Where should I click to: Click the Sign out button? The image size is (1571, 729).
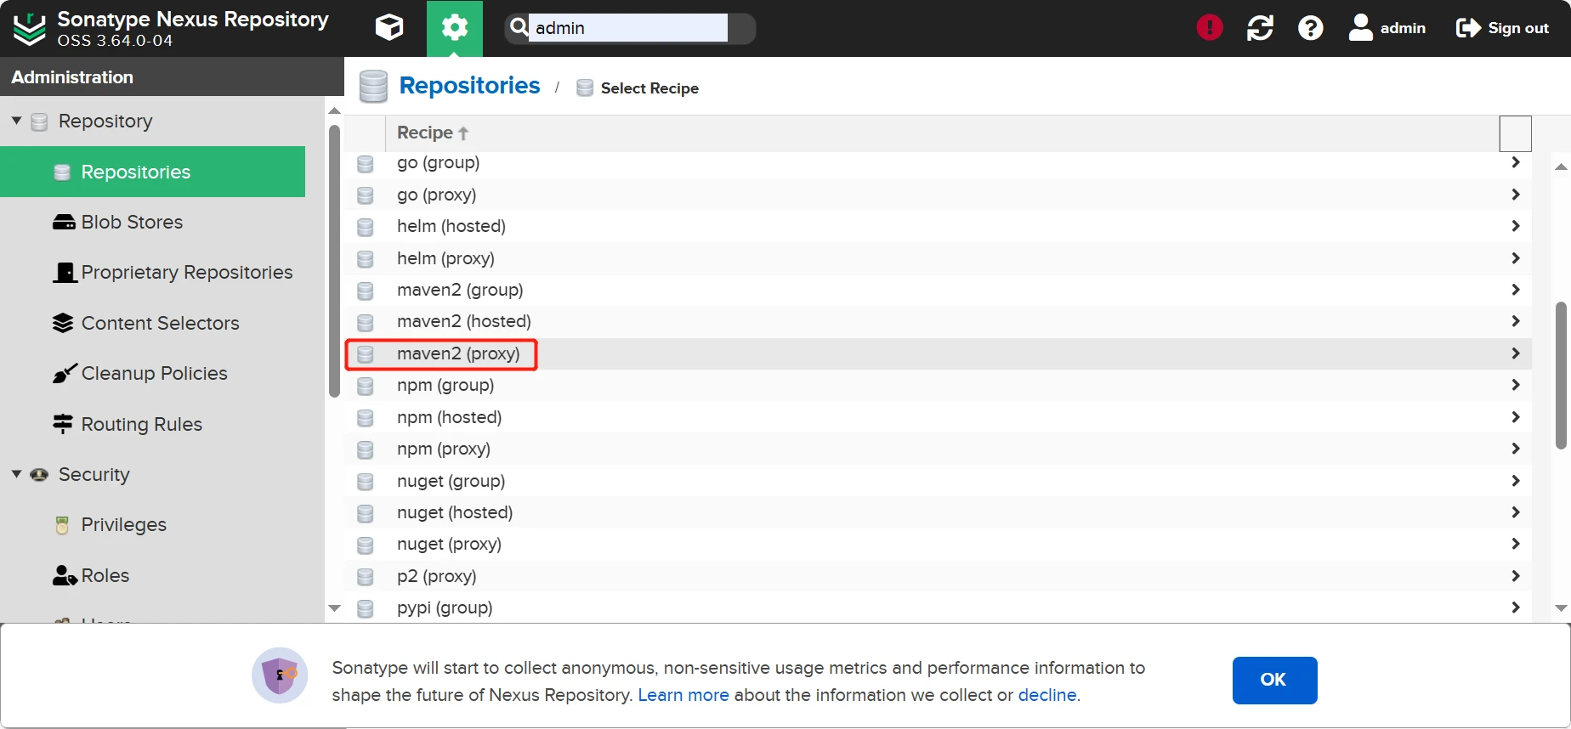pyautogui.click(x=1502, y=28)
